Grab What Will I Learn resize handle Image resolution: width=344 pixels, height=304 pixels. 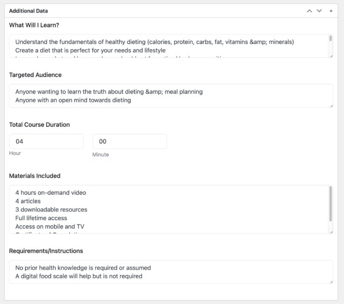pos(331,56)
